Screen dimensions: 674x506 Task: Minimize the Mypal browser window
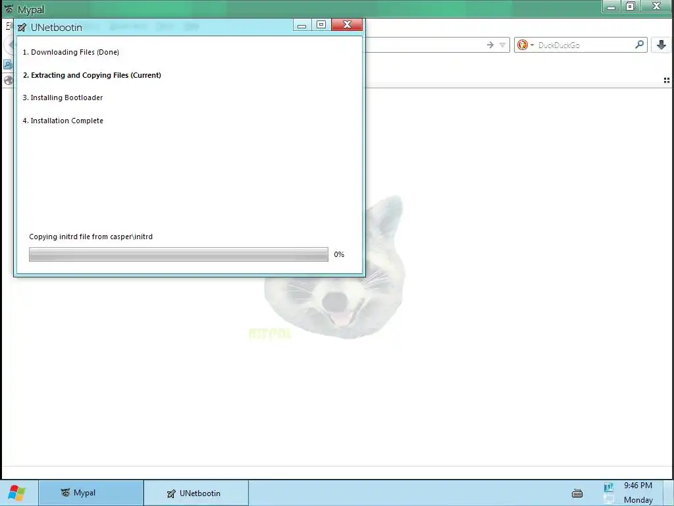[611, 7]
